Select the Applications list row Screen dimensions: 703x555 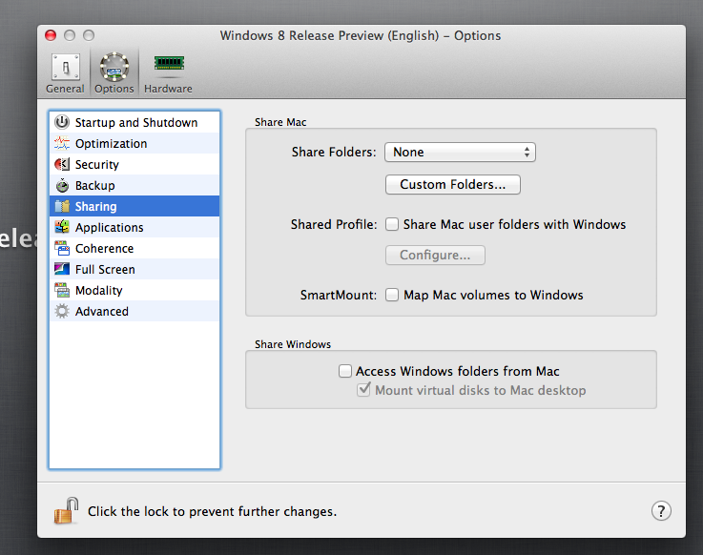coord(134,227)
